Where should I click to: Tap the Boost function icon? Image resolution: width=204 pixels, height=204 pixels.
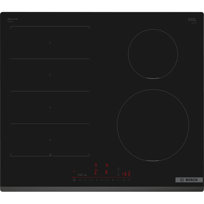pyautogui.click(x=86, y=175)
